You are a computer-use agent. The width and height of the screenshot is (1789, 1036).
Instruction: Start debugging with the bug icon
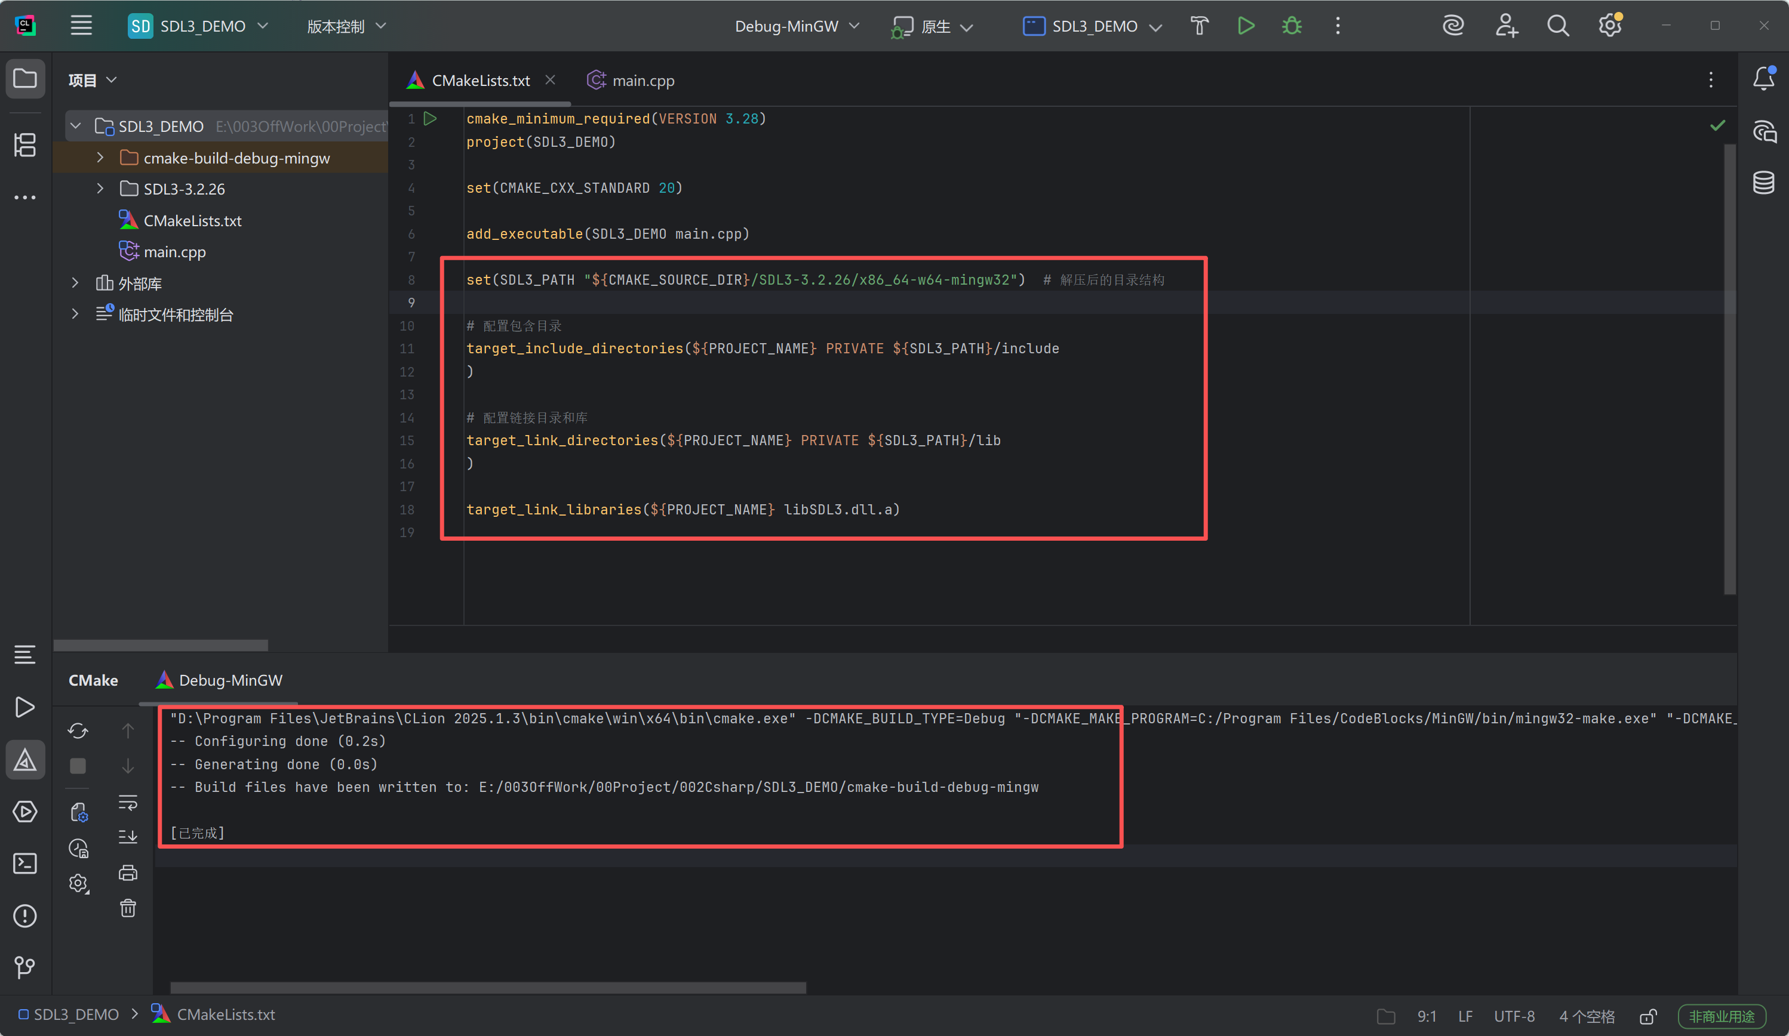coord(1292,26)
